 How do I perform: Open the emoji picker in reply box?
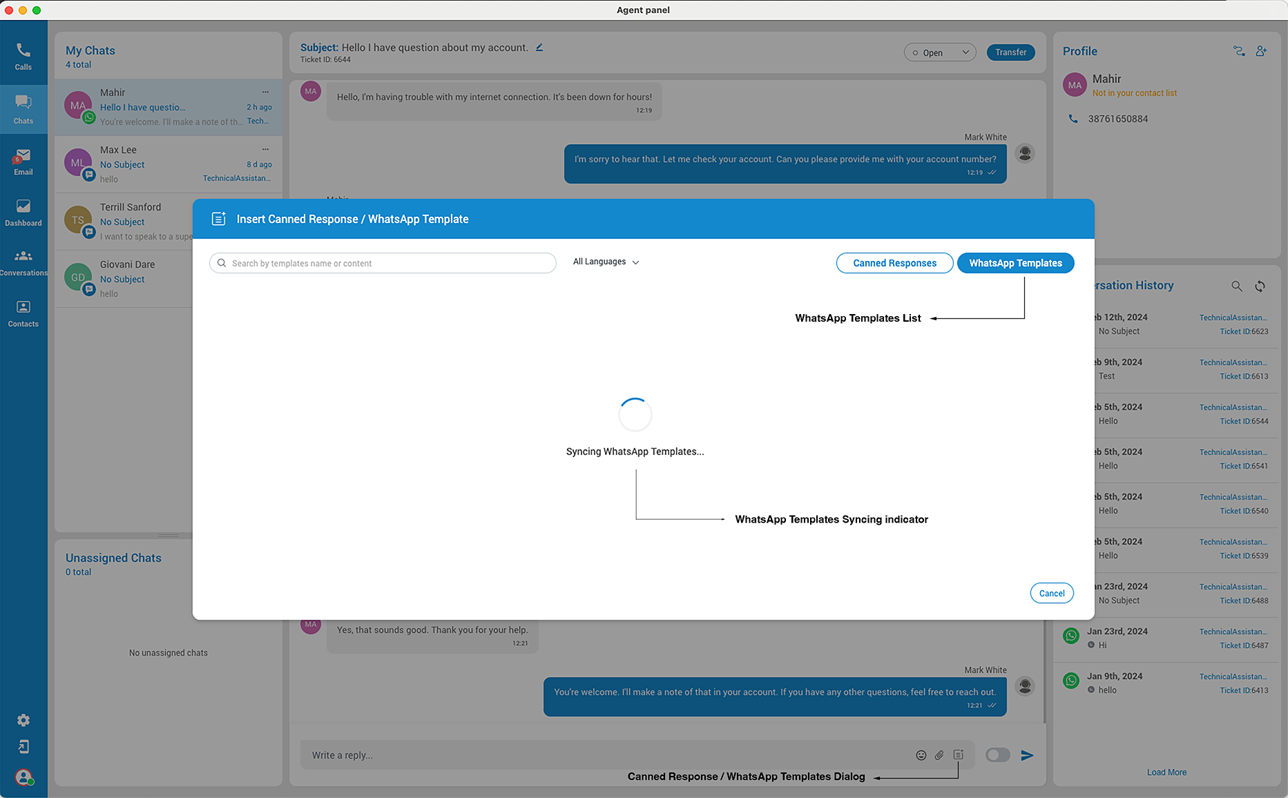tap(921, 755)
